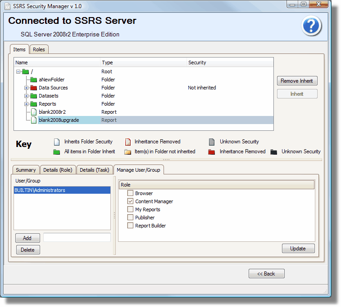Click the Type column header
The width and height of the screenshot is (341, 307).
(x=143, y=62)
